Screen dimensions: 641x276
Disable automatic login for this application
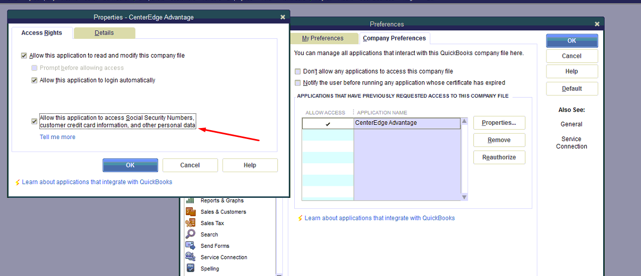pyautogui.click(x=35, y=81)
